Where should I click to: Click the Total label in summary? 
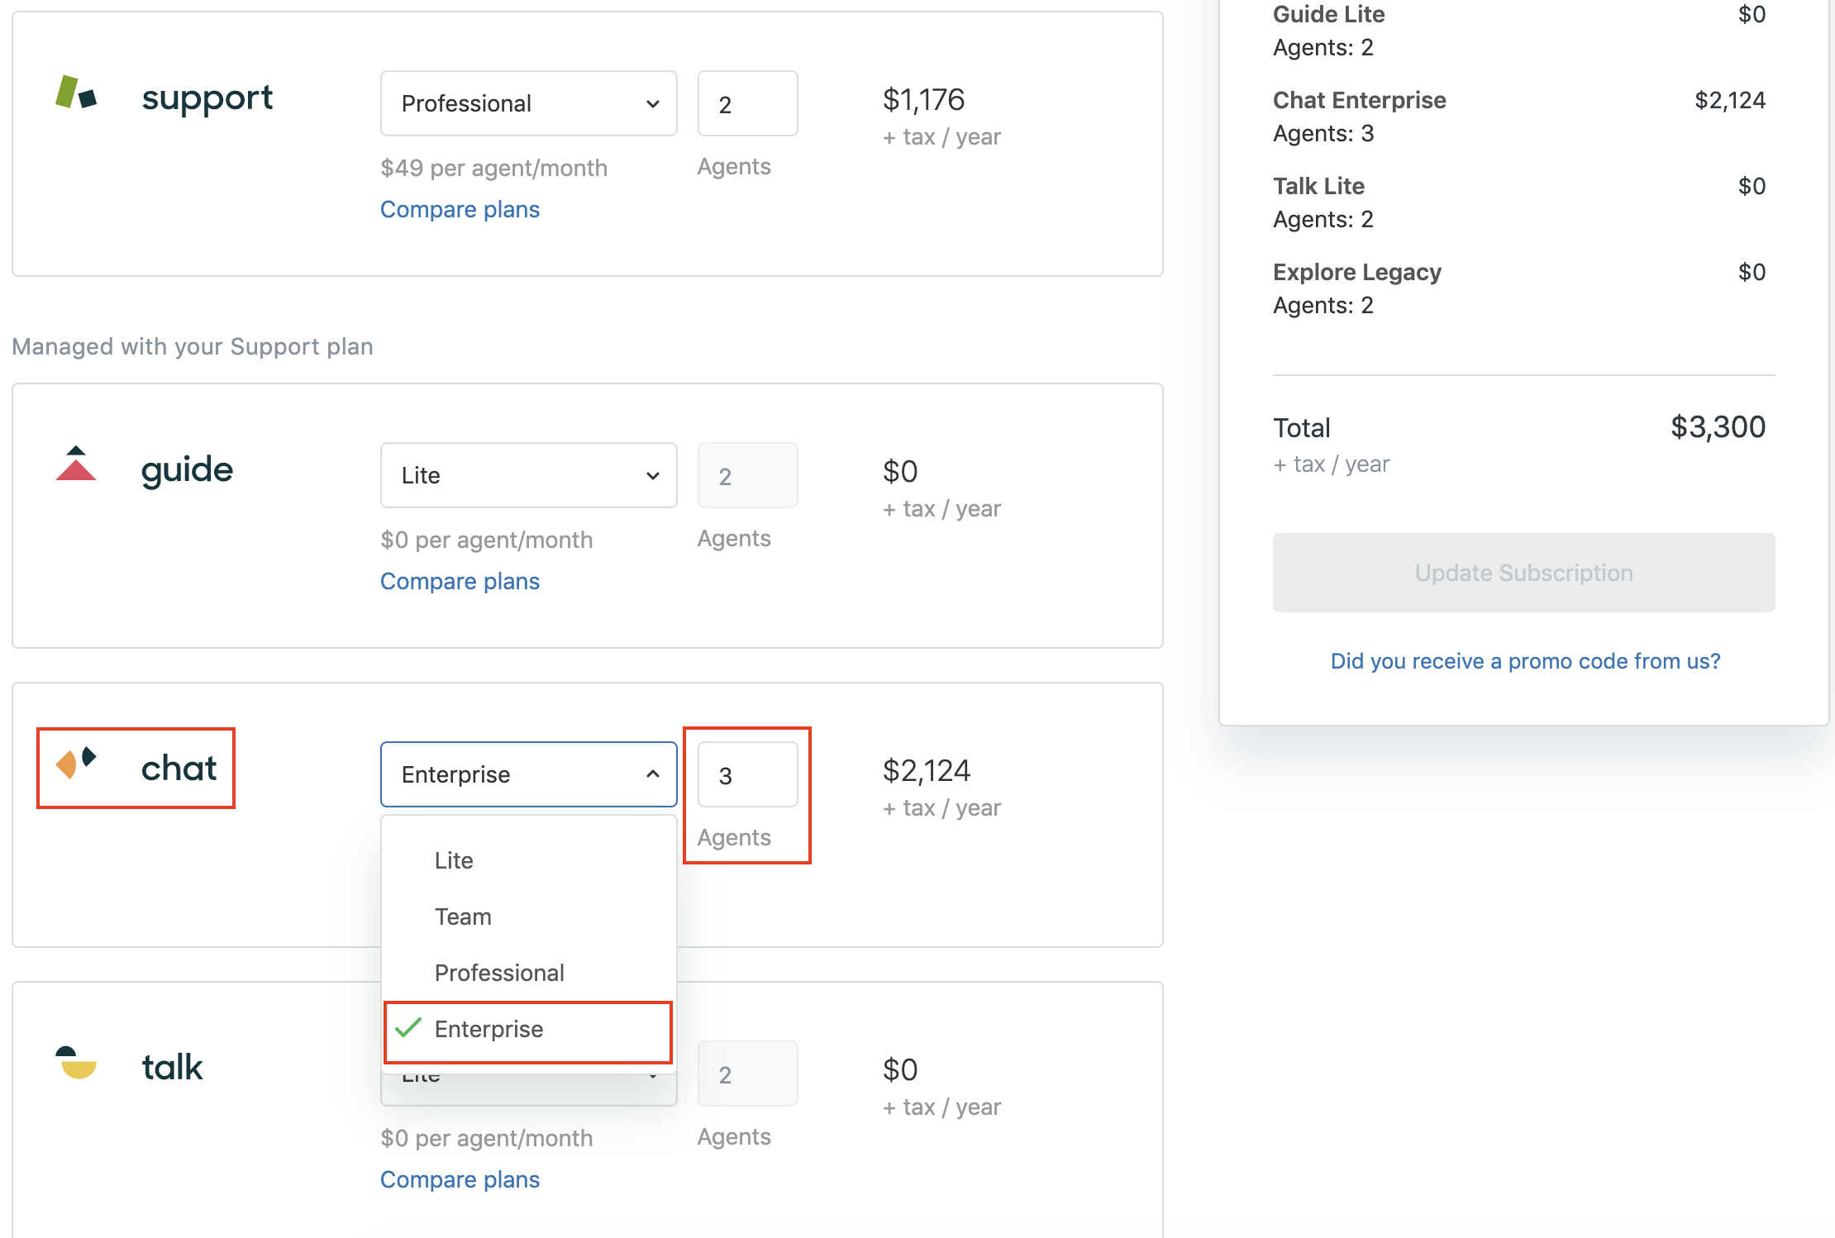click(1302, 428)
